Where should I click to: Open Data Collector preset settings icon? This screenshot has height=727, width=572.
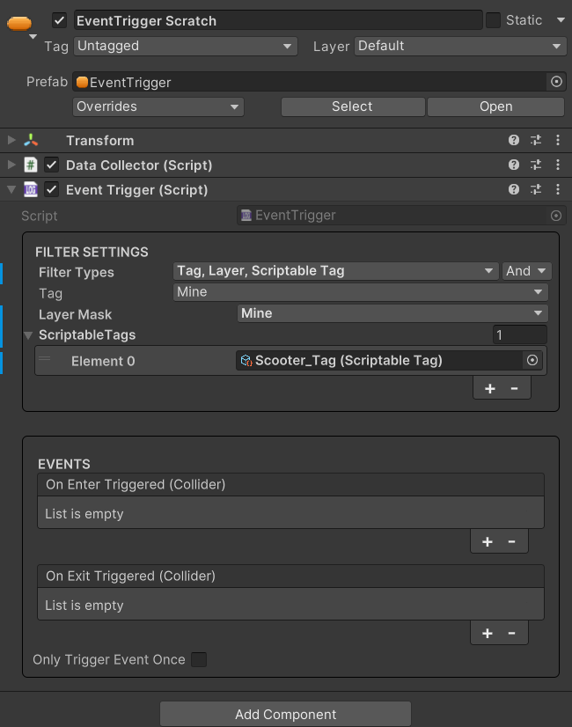tap(536, 165)
